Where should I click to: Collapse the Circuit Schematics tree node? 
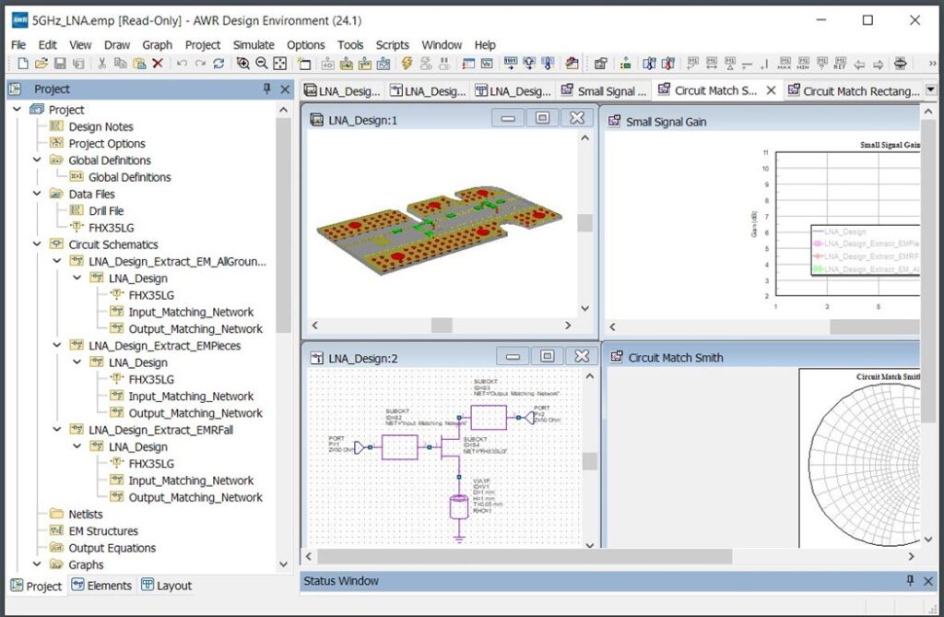tap(37, 244)
